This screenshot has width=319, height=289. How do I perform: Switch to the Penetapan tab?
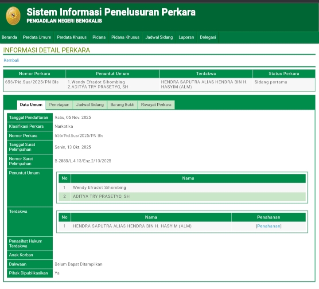[x=59, y=105]
